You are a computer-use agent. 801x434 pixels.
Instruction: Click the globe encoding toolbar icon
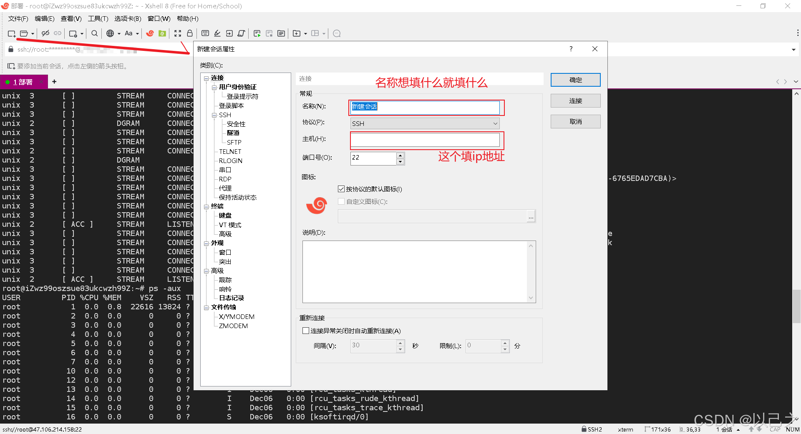click(x=110, y=33)
